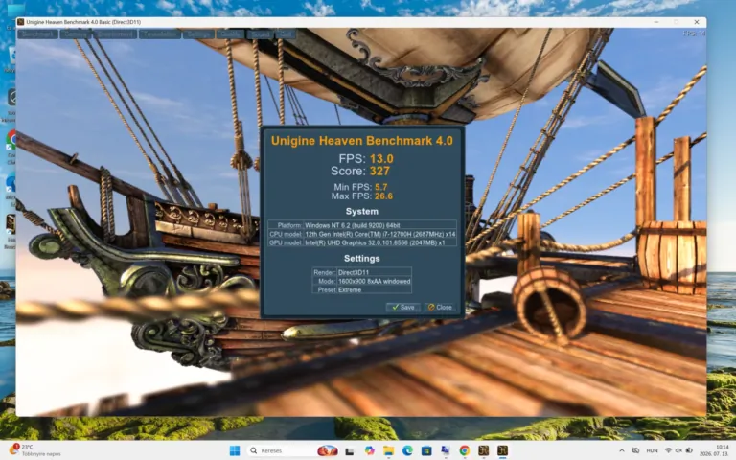The width and height of the screenshot is (736, 460).
Task: Open the Environment menu button
Action: (115, 34)
